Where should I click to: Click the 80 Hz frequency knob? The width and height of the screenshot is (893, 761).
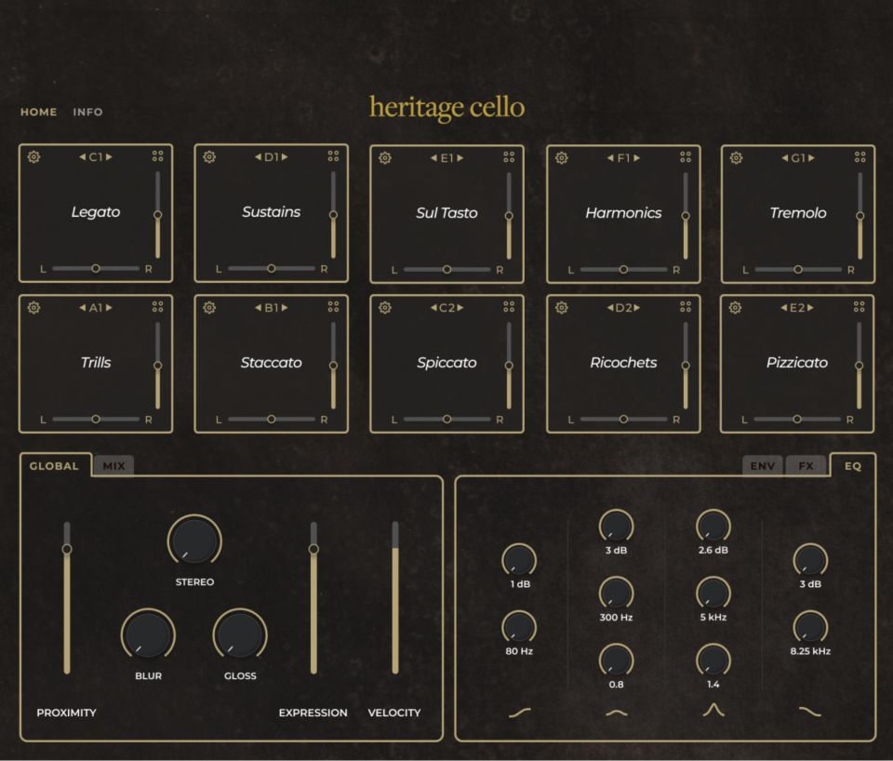519,627
